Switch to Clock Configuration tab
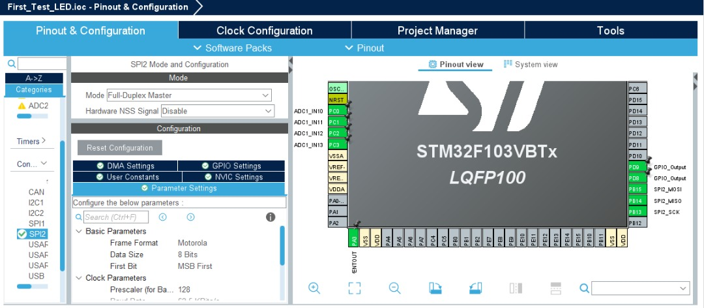Viewport: 704px width, 308px height. 265,31
